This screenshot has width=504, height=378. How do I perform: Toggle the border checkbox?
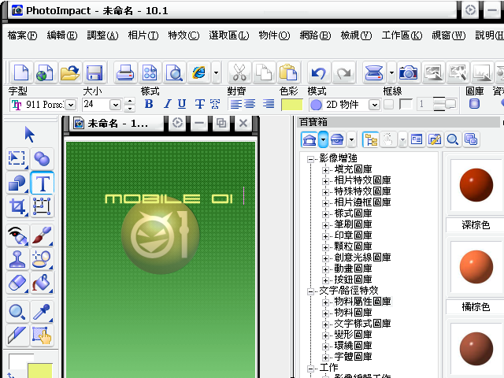click(388, 104)
